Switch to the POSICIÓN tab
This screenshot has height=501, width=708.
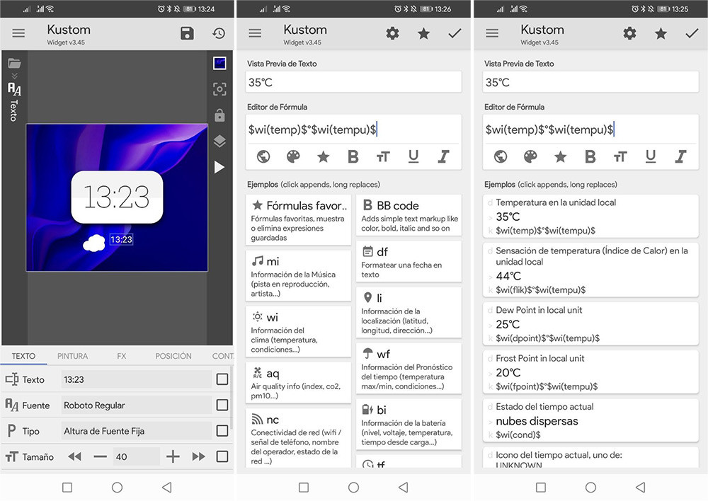173,356
